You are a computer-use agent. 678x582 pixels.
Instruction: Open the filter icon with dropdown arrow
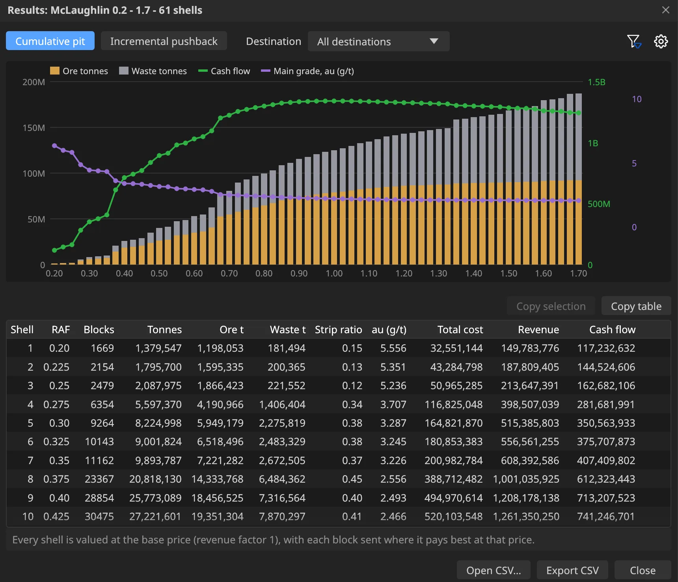pyautogui.click(x=634, y=41)
